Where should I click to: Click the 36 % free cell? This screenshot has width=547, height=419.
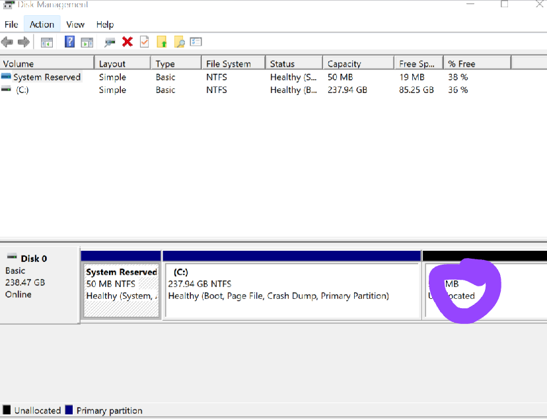tap(458, 90)
